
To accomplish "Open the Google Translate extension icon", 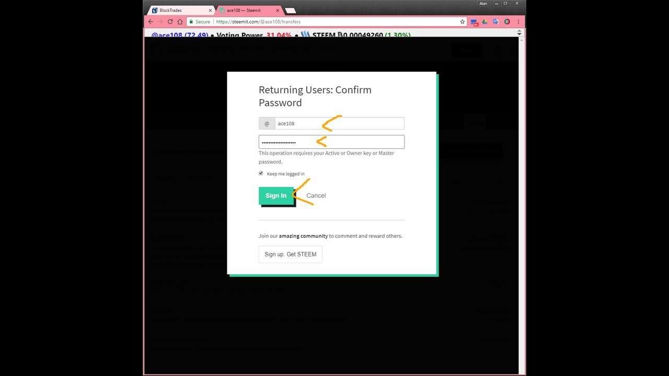I will point(495,22).
